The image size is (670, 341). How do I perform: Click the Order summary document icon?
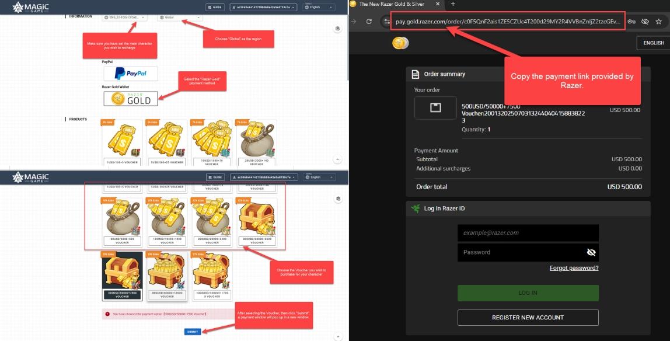[x=416, y=74]
